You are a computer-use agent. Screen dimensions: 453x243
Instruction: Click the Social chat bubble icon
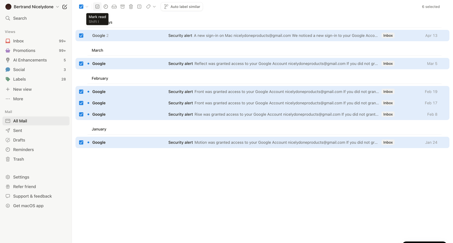tap(8, 70)
